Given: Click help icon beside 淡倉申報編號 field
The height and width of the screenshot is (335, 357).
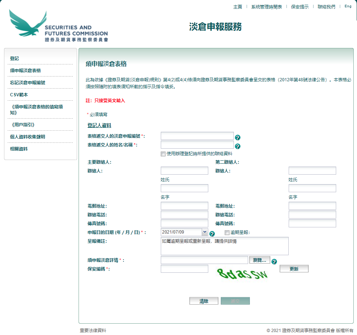Looking at the screenshot, I should point(238,138).
